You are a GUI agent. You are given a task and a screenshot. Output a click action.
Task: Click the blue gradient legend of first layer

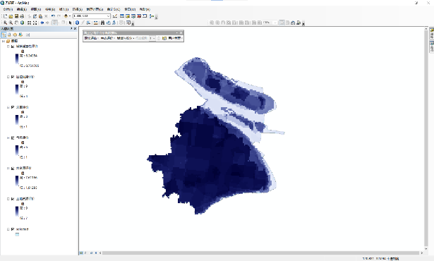coord(17,59)
